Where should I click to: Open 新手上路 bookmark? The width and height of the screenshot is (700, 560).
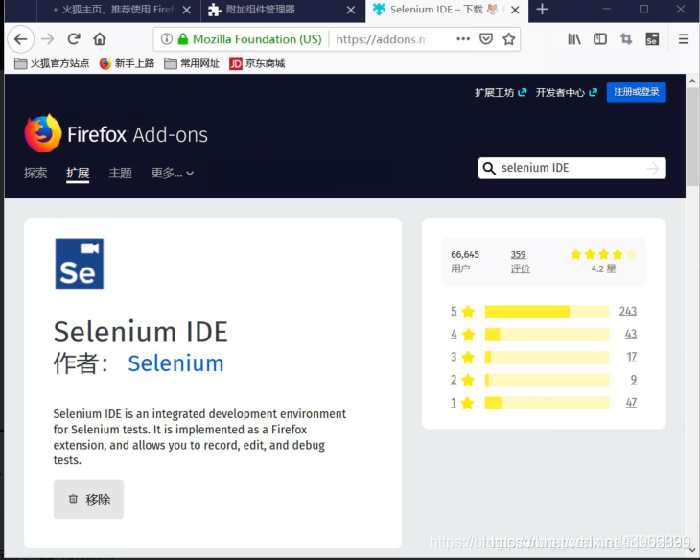click(127, 63)
